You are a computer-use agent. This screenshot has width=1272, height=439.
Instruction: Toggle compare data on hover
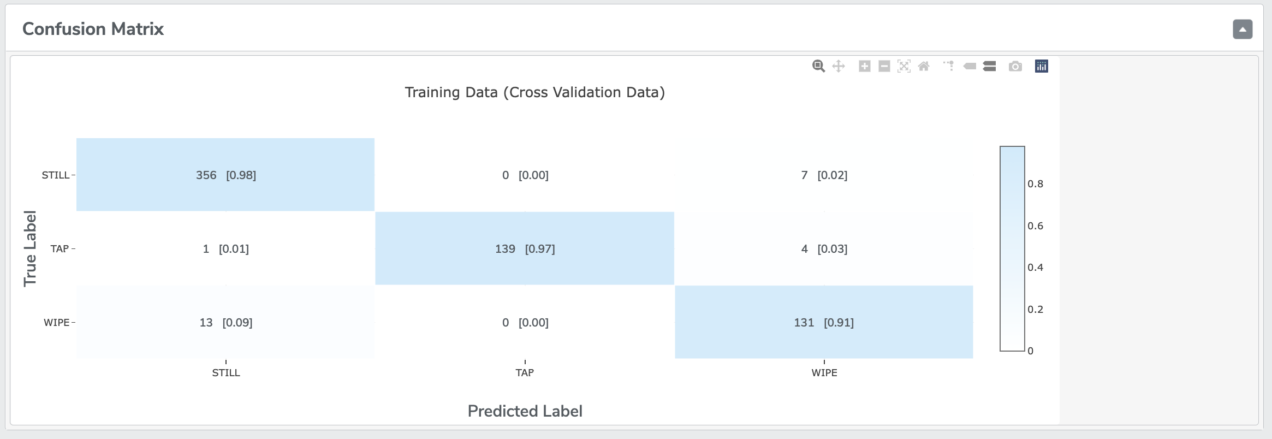tap(989, 66)
